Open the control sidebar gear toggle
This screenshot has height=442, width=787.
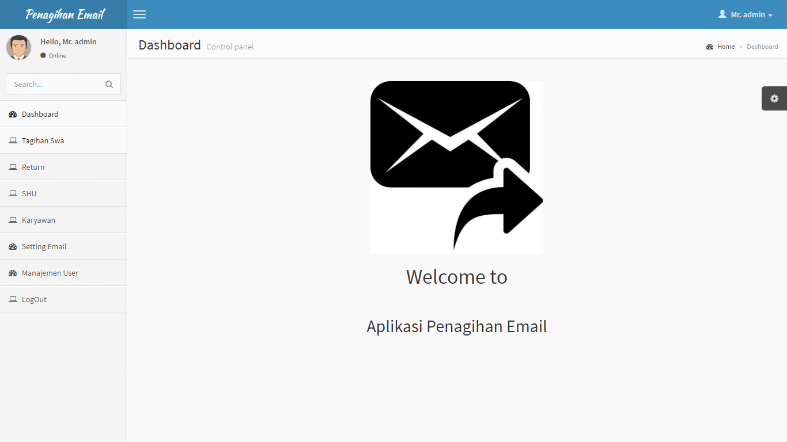coord(774,98)
